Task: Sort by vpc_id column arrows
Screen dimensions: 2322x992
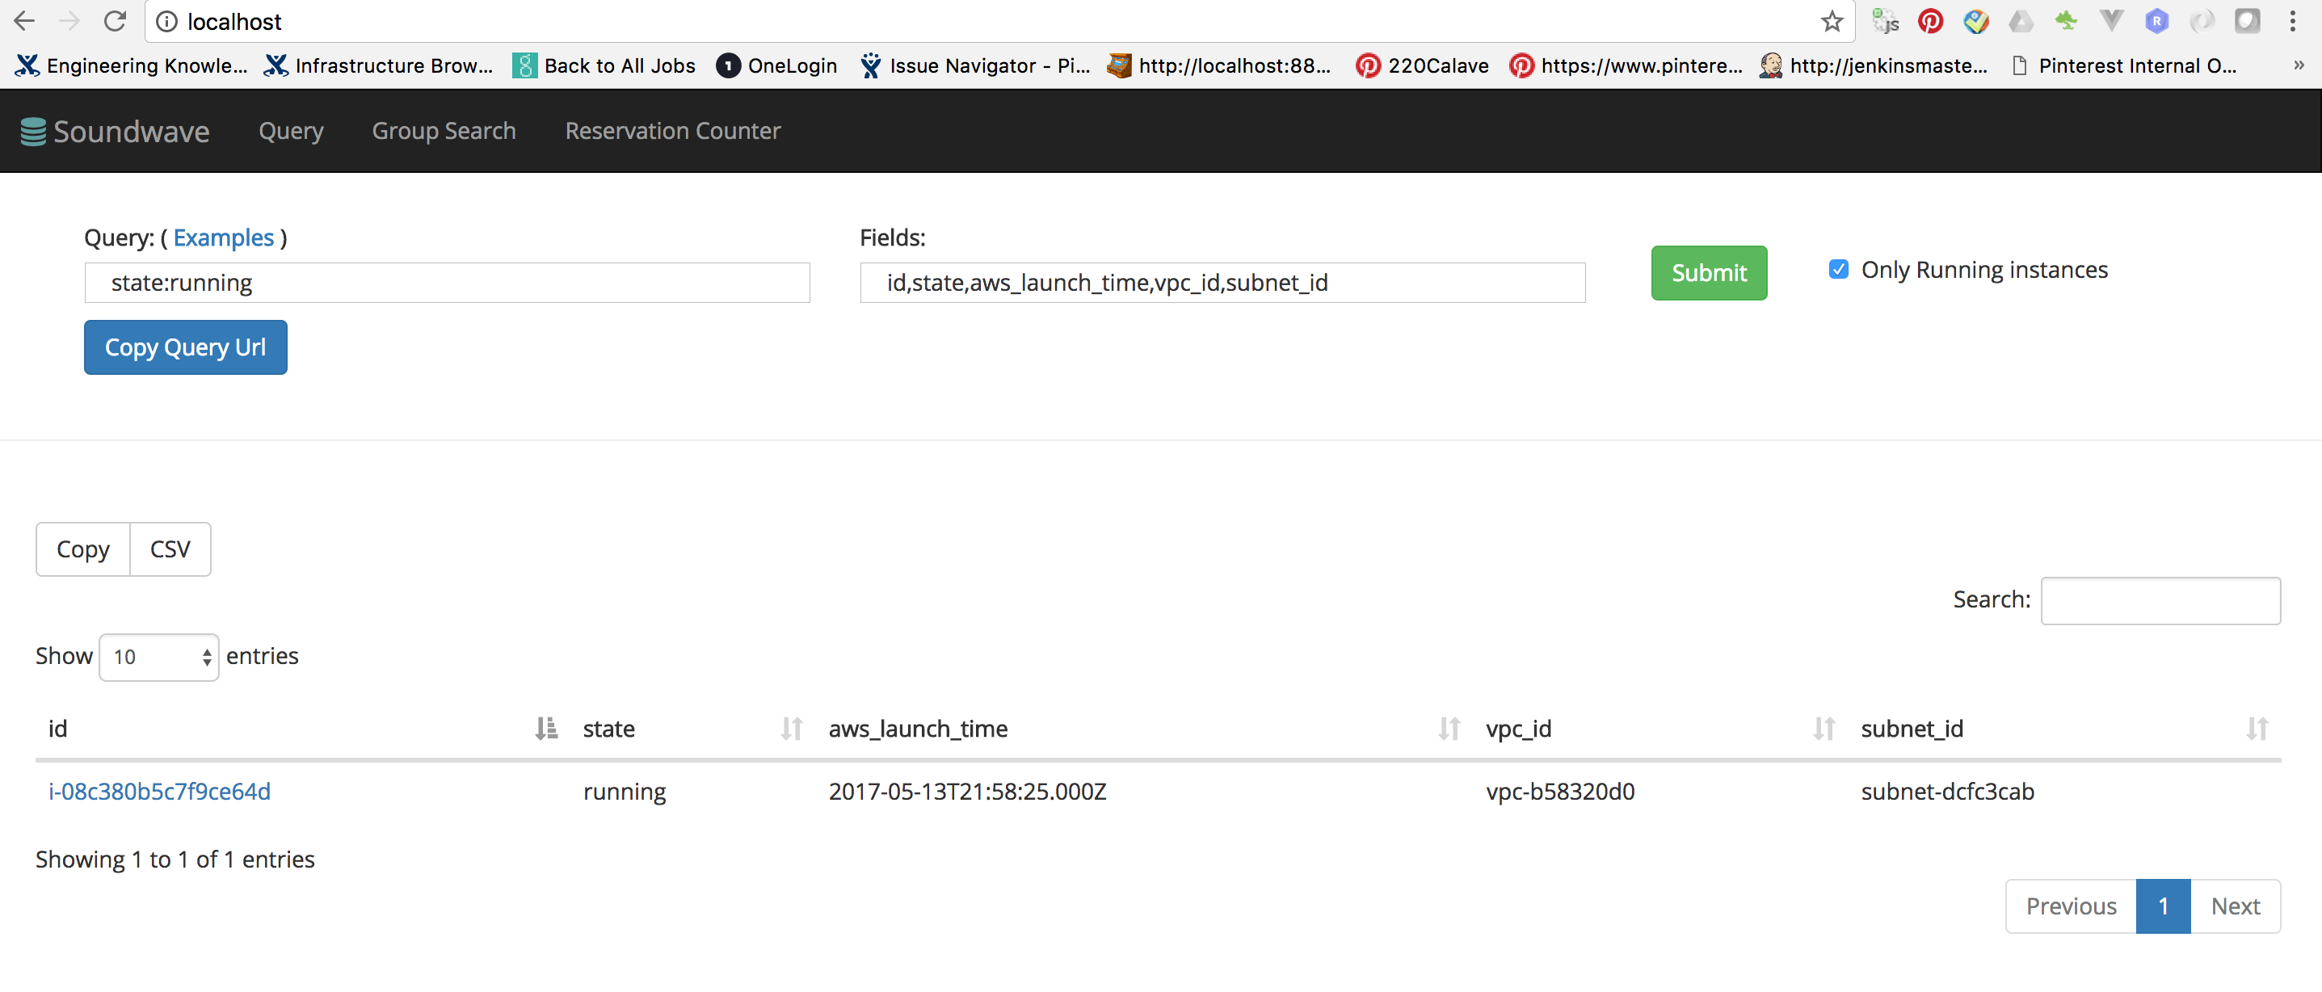Action: (x=1824, y=728)
